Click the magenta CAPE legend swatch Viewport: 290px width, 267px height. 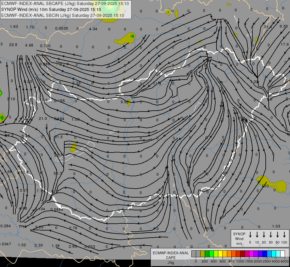pos(251,254)
